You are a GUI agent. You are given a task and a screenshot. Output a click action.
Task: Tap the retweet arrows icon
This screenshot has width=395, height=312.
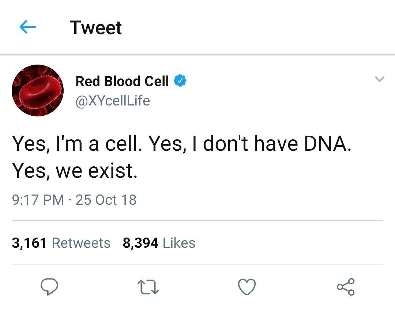(147, 287)
